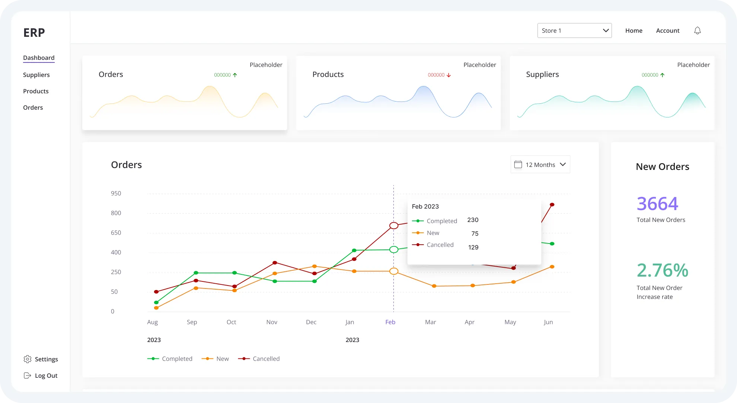Click the Jun axis label

548,322
